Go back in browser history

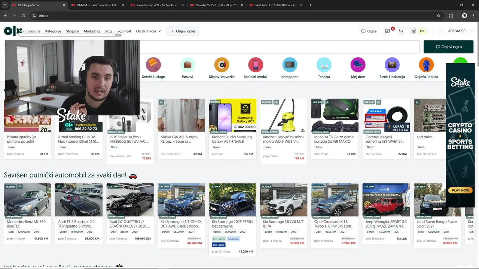5,16
